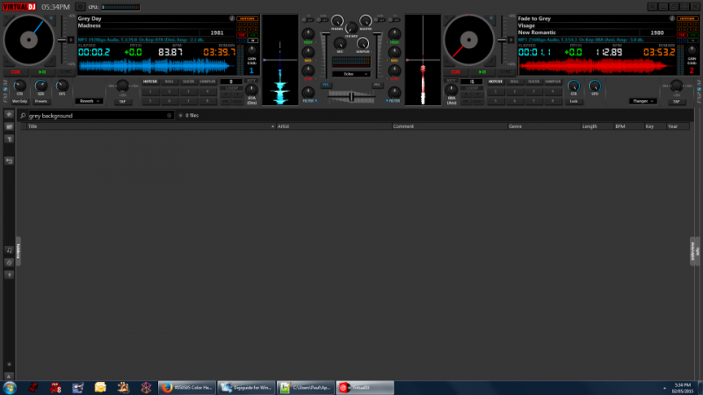Hit the CUE button on deck 2

[x=455, y=72]
